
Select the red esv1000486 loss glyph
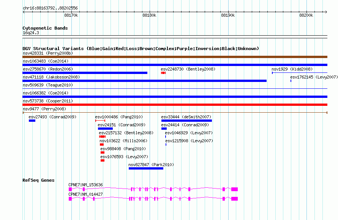coord(100,121)
